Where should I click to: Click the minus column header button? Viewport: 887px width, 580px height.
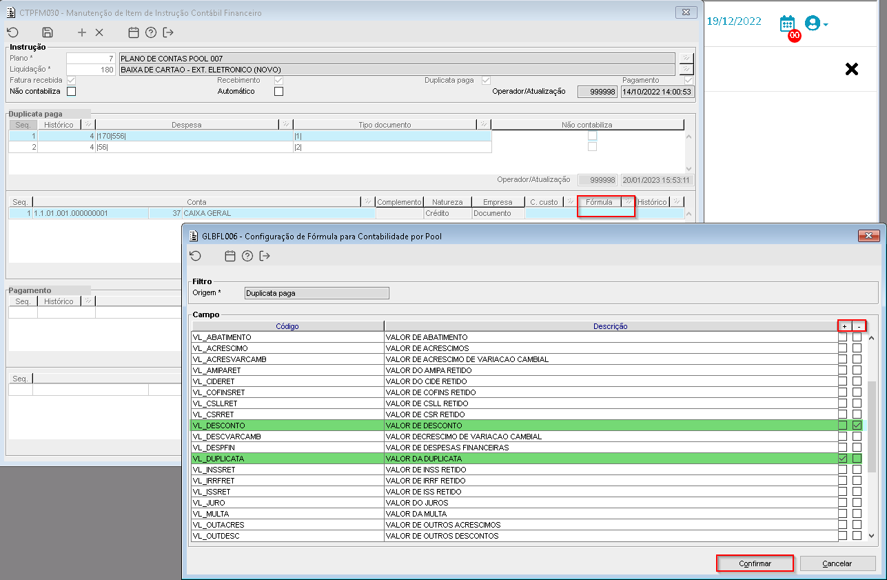coord(859,326)
